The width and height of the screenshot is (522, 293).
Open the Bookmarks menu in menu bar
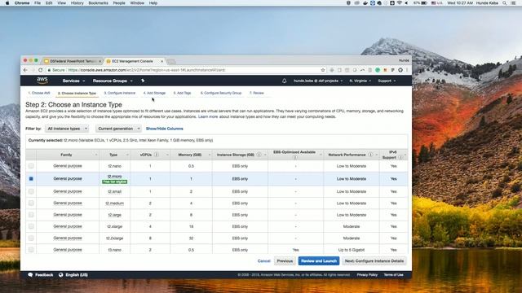coord(98,3)
